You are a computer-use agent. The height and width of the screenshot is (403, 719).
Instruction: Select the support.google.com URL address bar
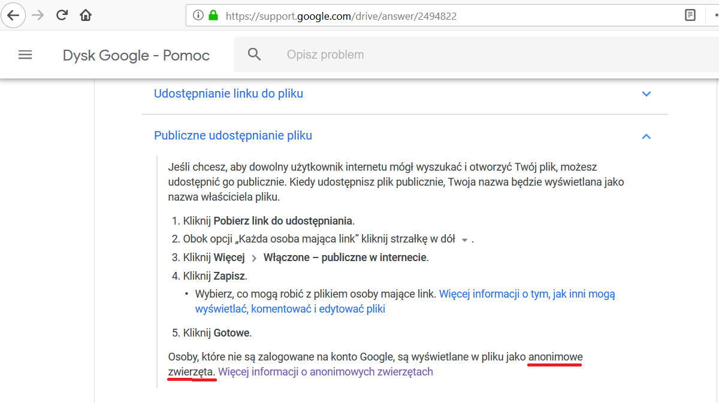coord(419,16)
